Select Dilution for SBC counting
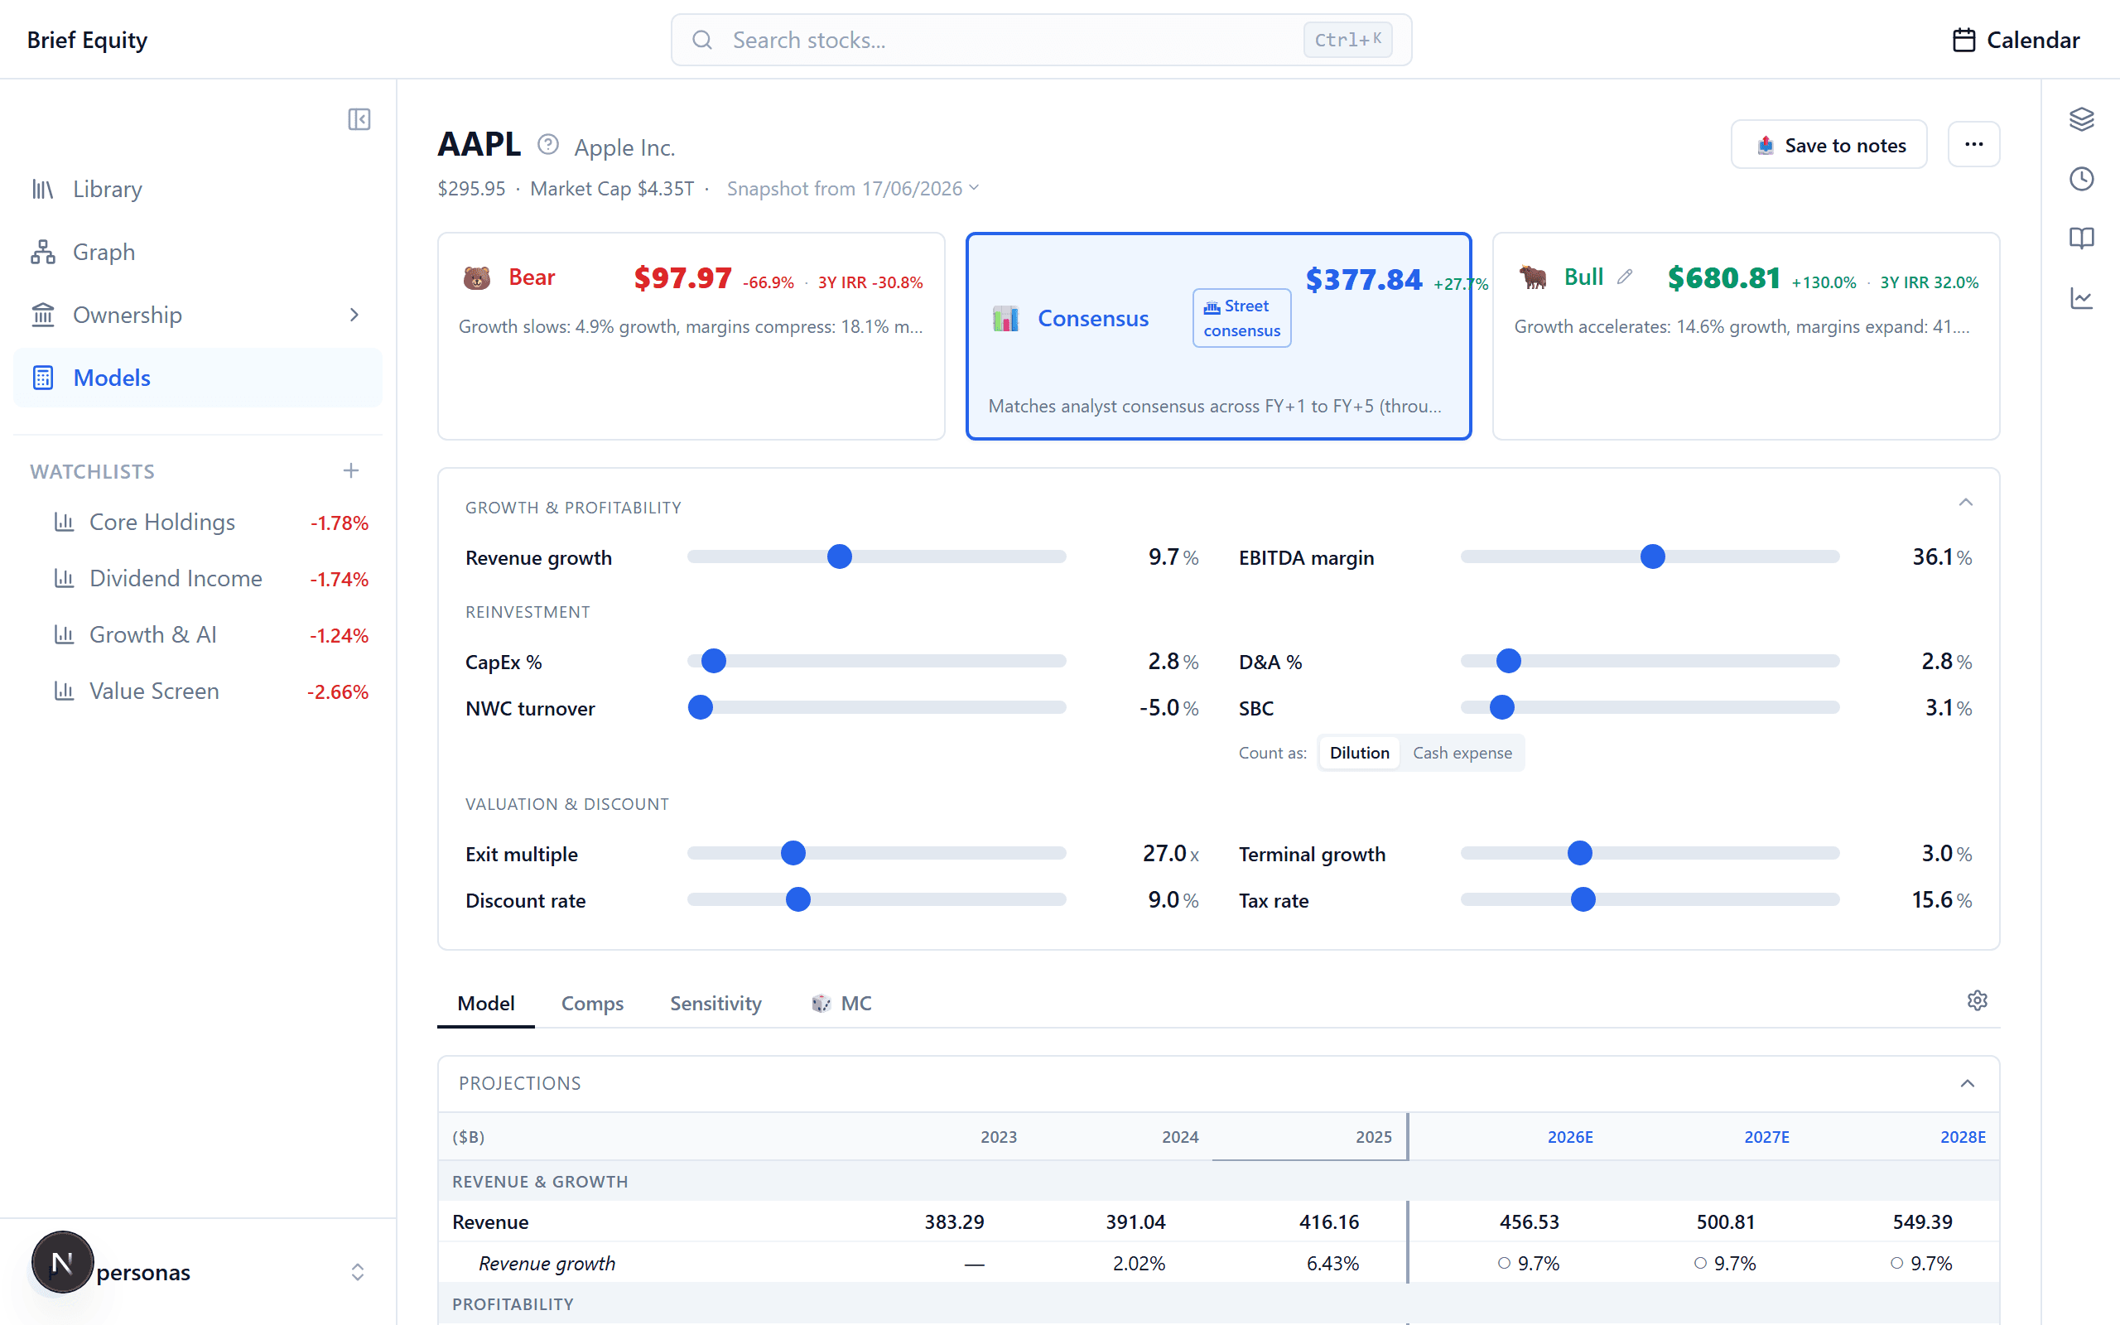The width and height of the screenshot is (2120, 1325). tap(1359, 753)
